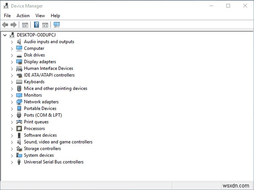Click the Display adapters icon
This screenshot has height=190, width=254.
19,62
